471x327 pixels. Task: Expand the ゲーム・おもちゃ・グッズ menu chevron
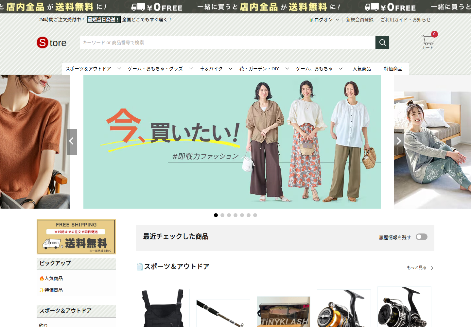pos(191,69)
